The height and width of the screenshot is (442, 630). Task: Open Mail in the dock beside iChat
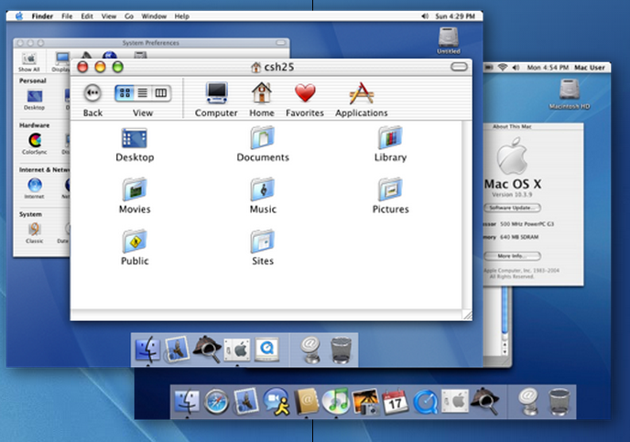pos(246,401)
